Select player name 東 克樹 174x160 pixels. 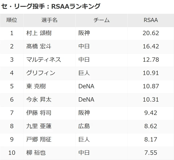[x=36, y=86]
